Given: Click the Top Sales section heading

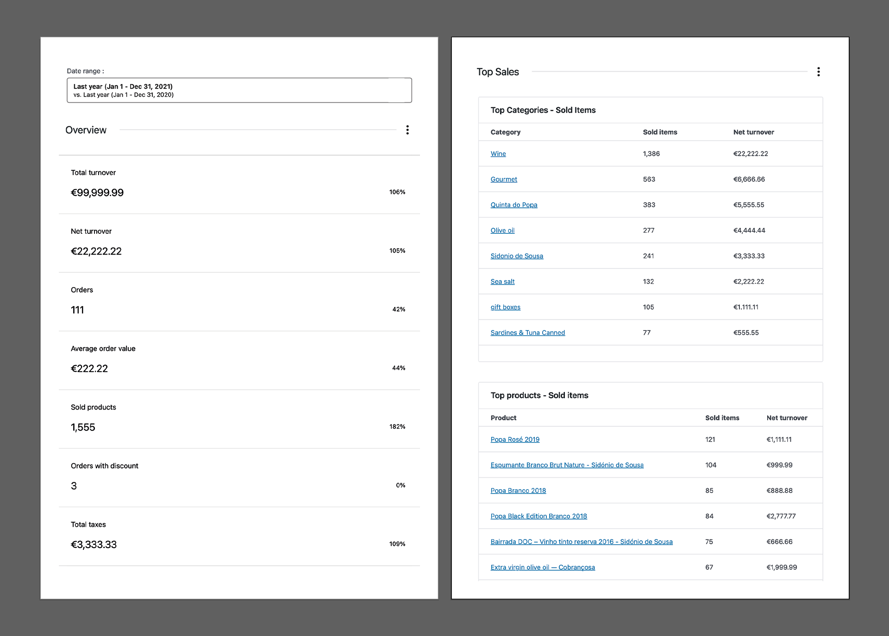Looking at the screenshot, I should pos(498,72).
